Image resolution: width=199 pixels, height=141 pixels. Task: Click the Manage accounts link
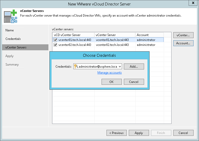click(110, 73)
